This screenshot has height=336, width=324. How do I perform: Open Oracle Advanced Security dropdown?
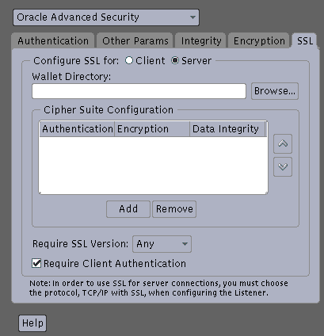[106, 17]
